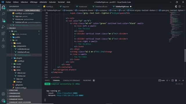Collapse the components folder
This screenshot has width=186, height=104.
(24, 46)
